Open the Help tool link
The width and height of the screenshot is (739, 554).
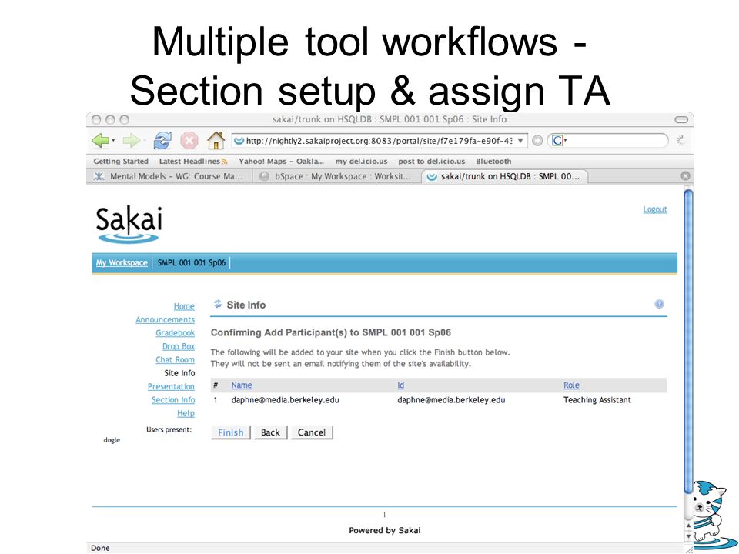(186, 413)
